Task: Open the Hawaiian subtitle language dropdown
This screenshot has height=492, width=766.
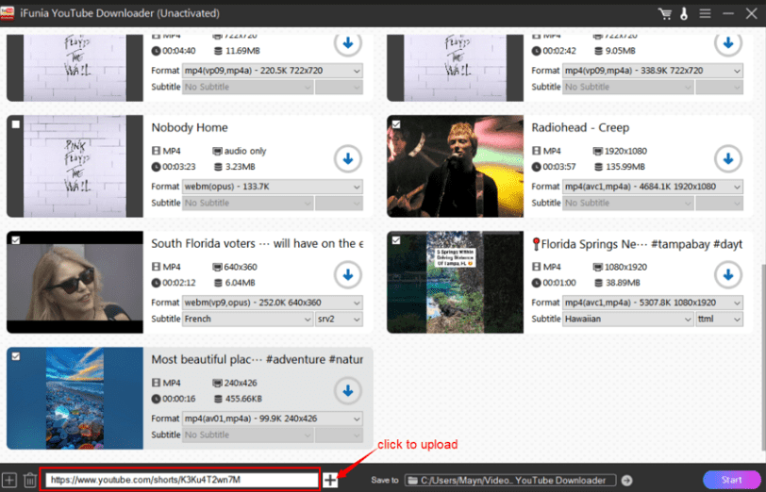Action: tap(627, 319)
